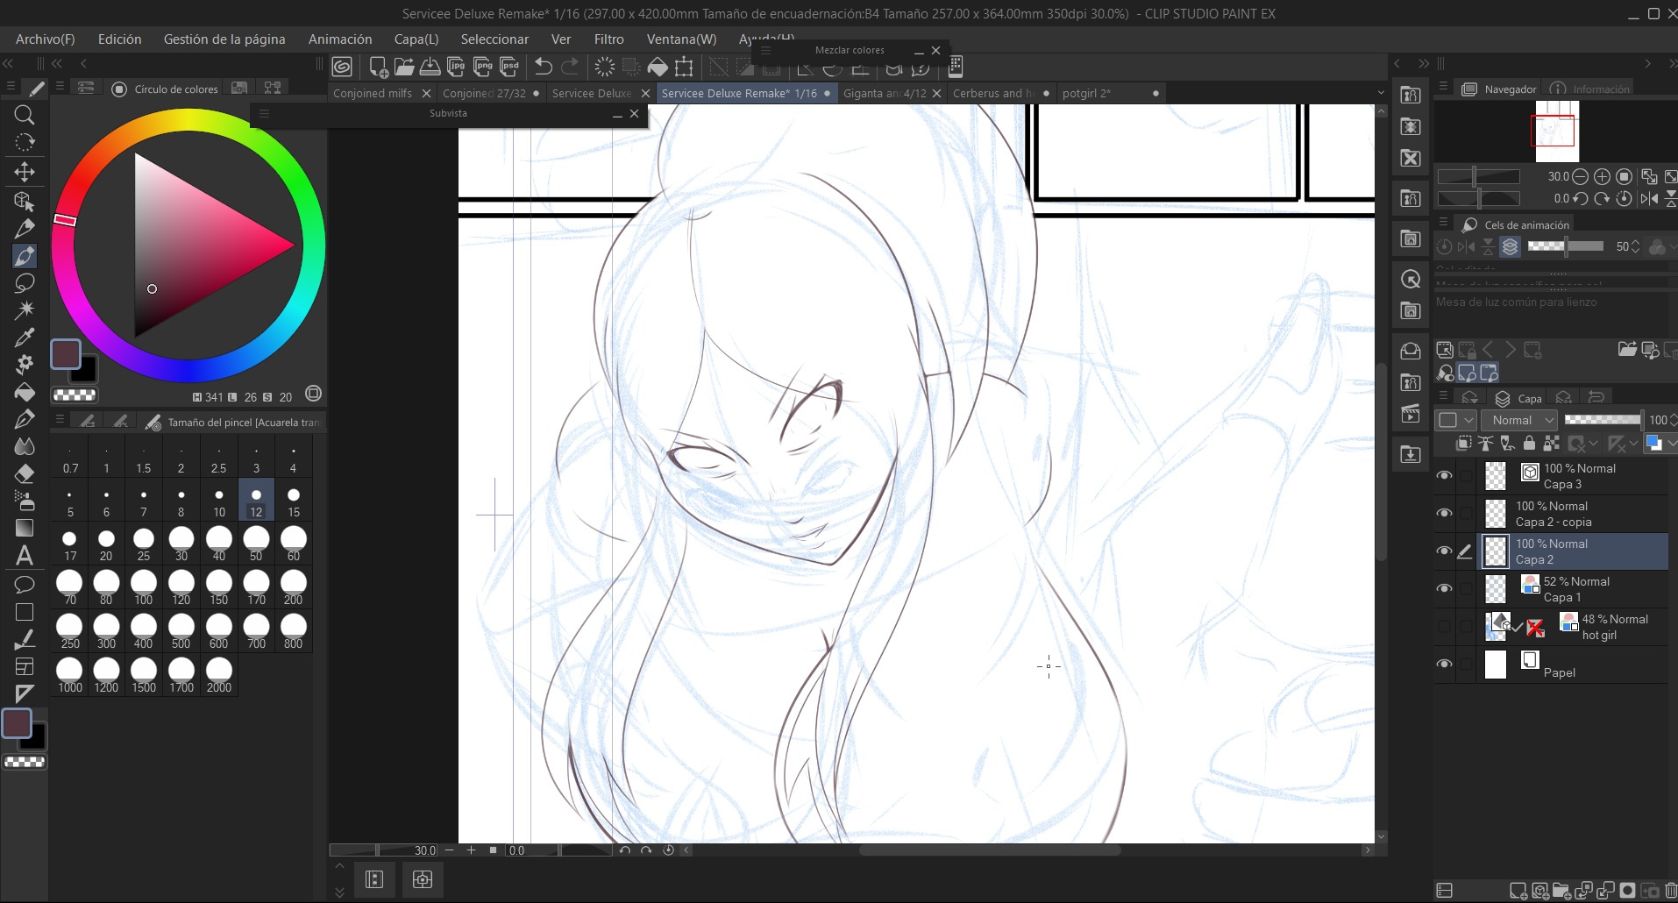Screen dimensions: 1678x903
Task: Open Clip Studio launcher icon
Action: [x=342, y=67]
